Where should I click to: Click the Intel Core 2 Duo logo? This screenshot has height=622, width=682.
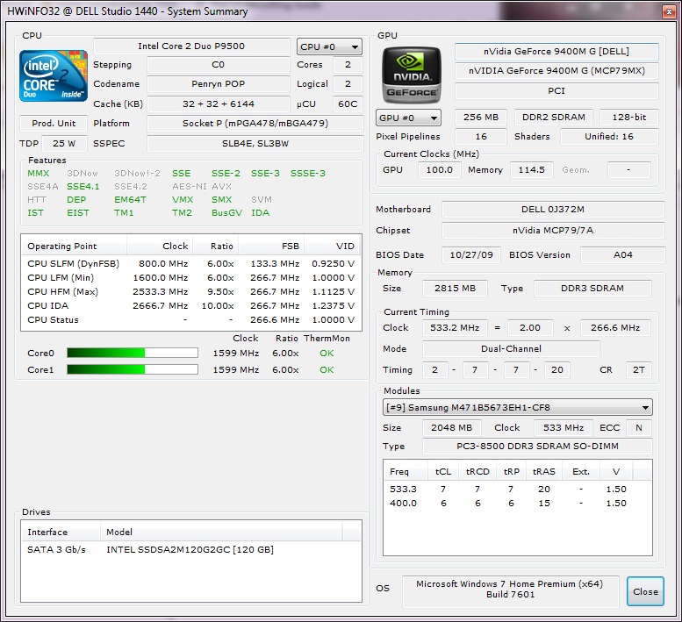coord(54,76)
